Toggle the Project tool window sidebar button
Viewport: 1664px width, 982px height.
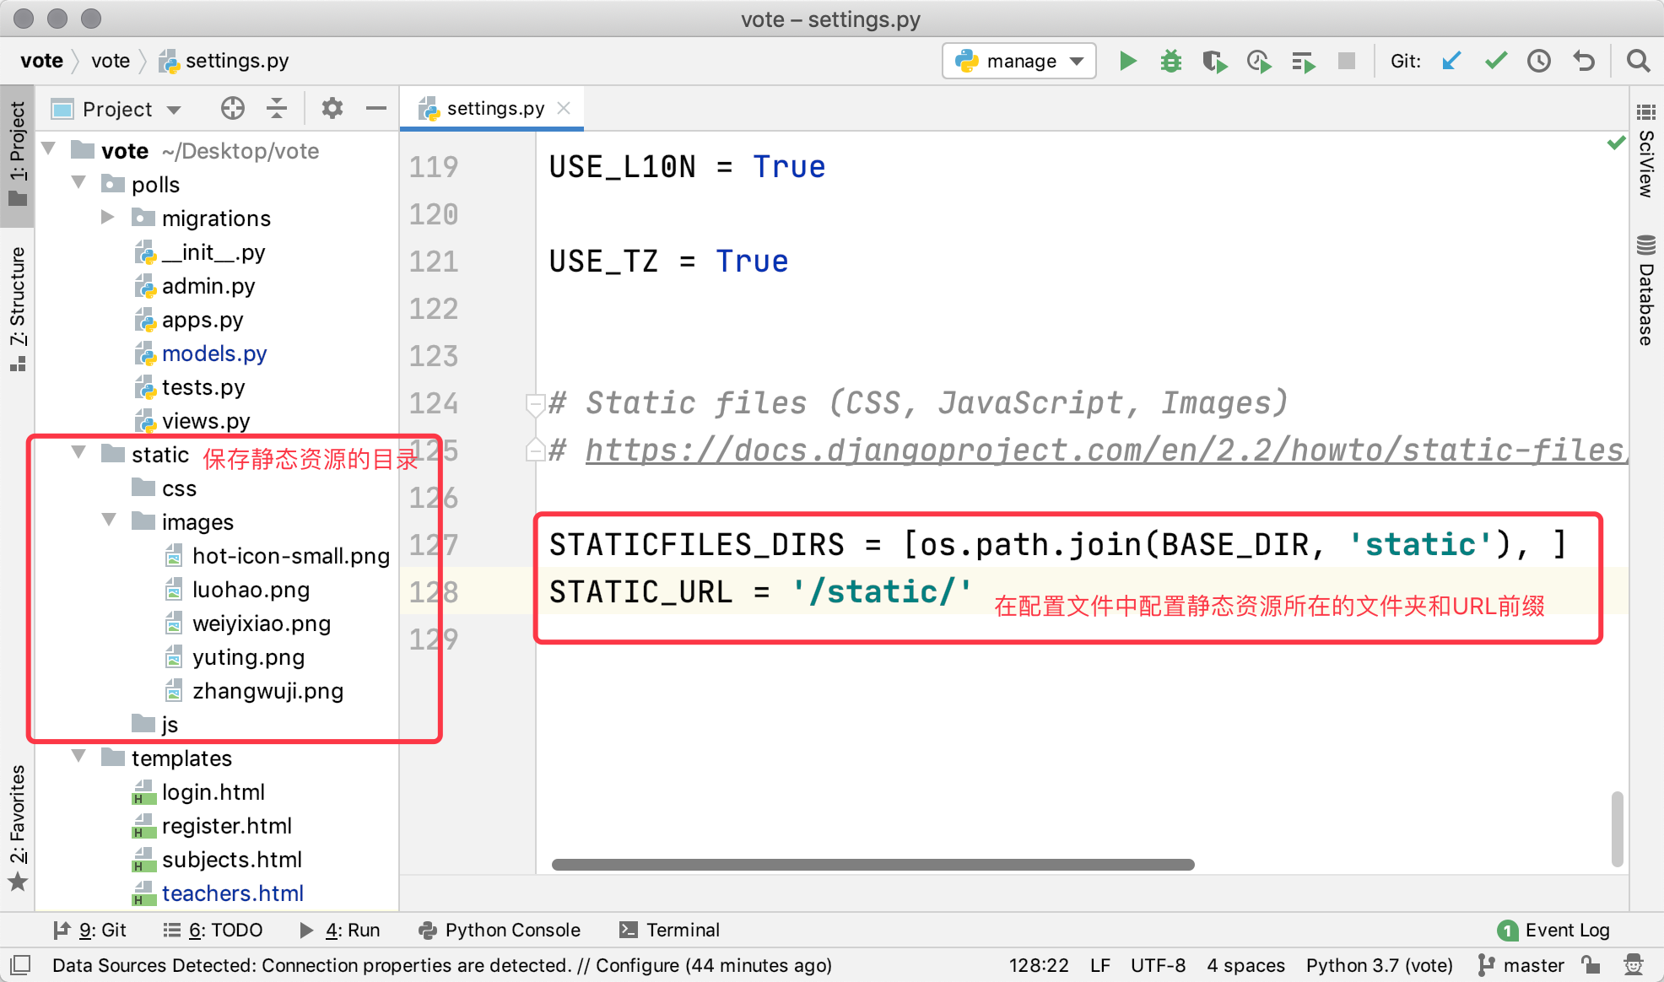click(17, 154)
